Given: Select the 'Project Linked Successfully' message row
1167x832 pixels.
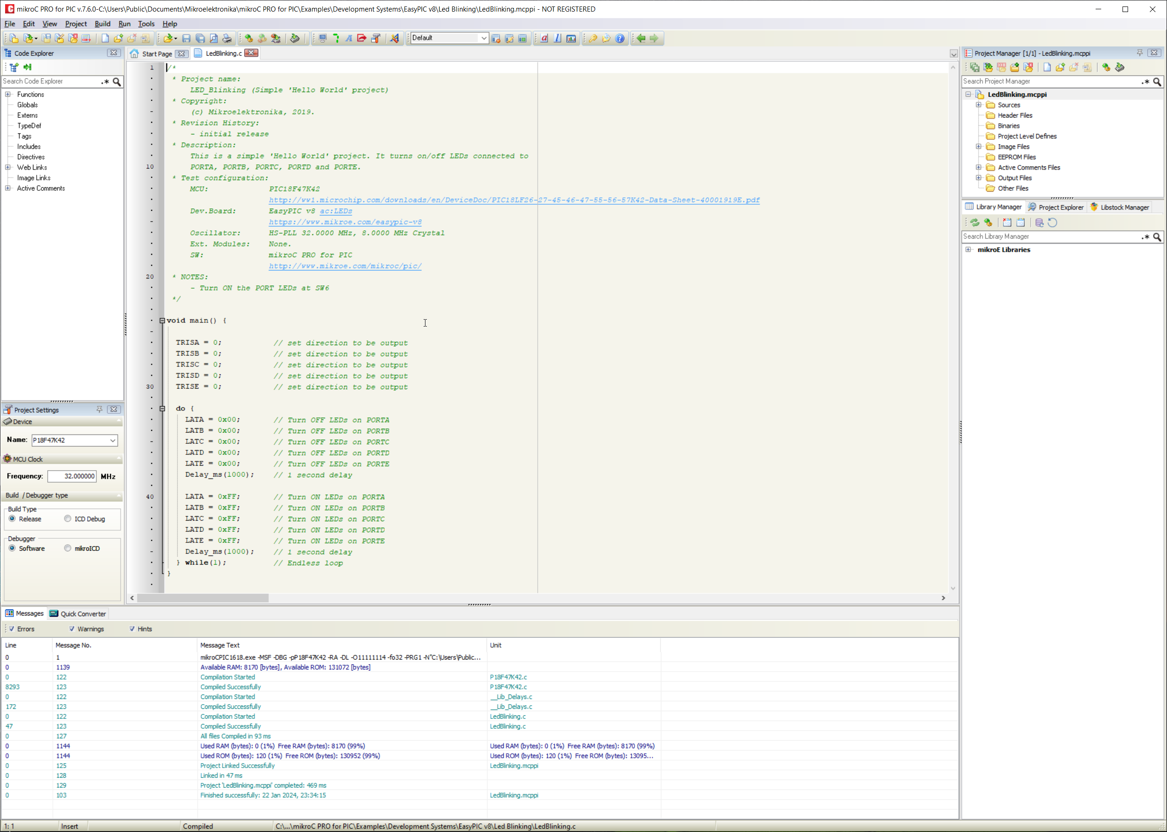Looking at the screenshot, I should tap(480, 765).
